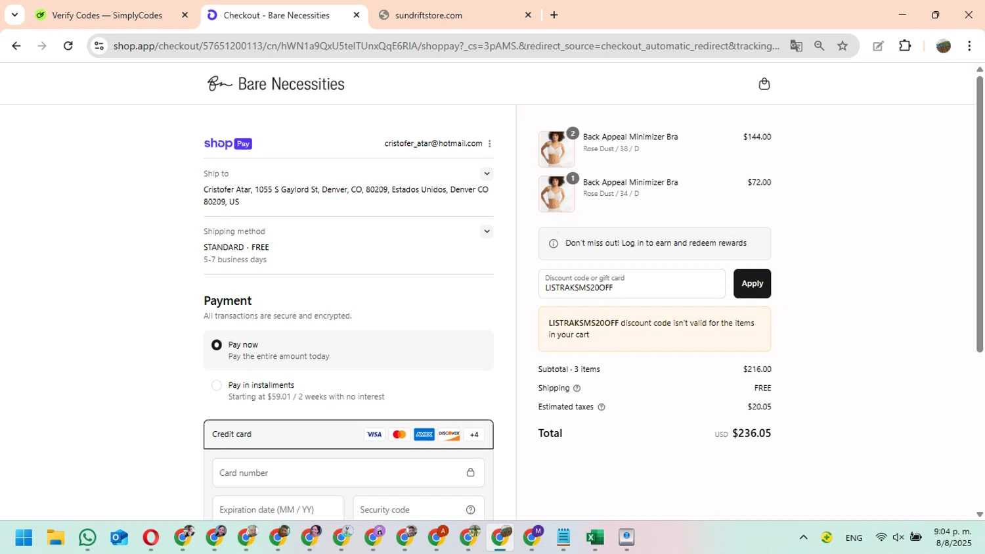The image size is (985, 554).
Task: Click the browser address bar URL
Action: click(447, 46)
